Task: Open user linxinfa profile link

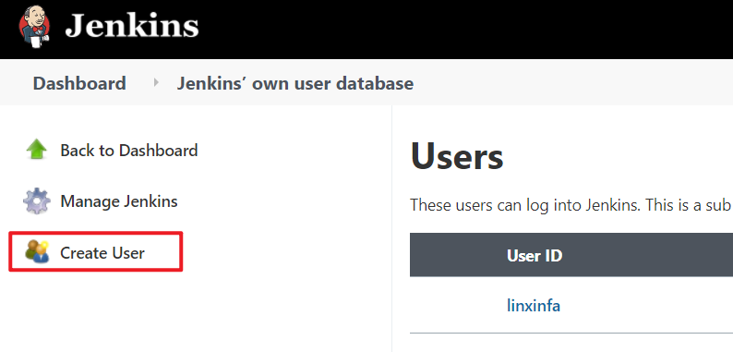Action: 534,306
